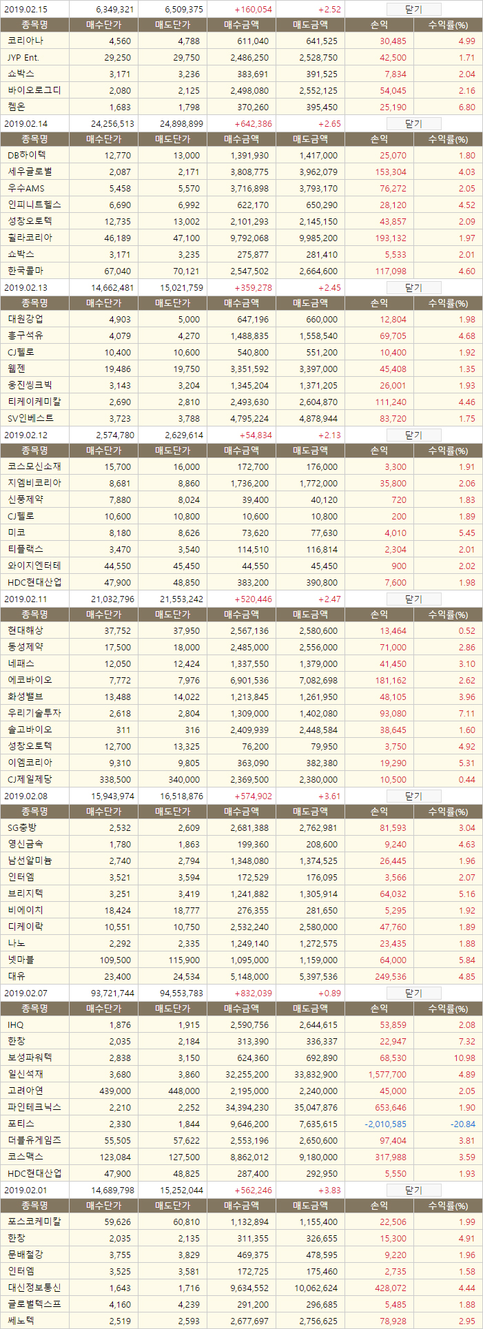
Task: Select the DB하이텍 stock name
Action: [27, 155]
